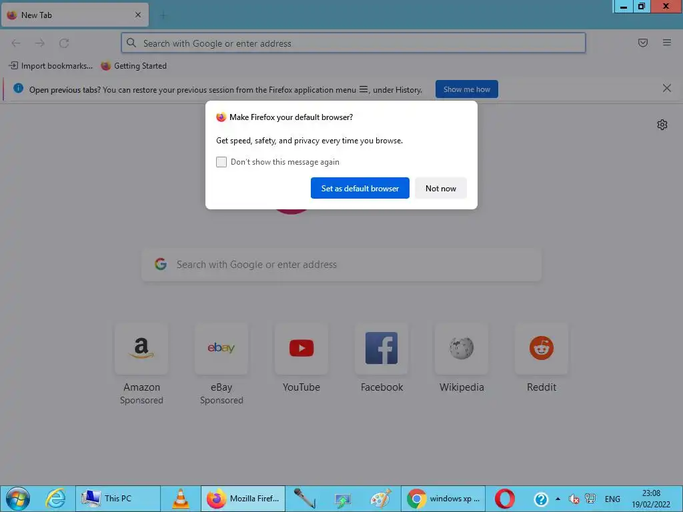Screen dimensions: 683x512
Task: Click the address bar magnifier icon
Action: [131, 43]
